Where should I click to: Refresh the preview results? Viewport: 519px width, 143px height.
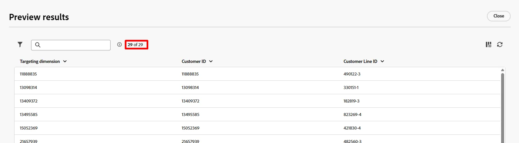click(x=500, y=44)
